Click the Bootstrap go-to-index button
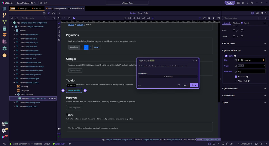269x146 pixels. 168,77
